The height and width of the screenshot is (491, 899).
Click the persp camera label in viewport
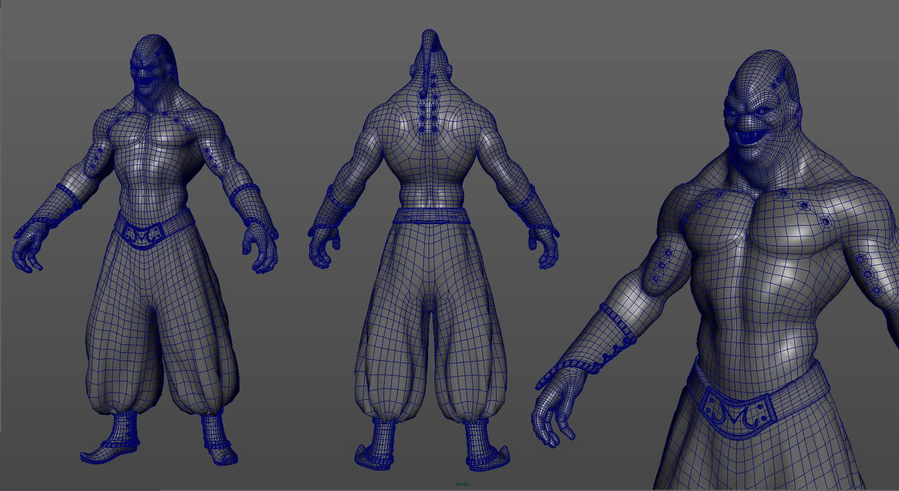point(461,484)
